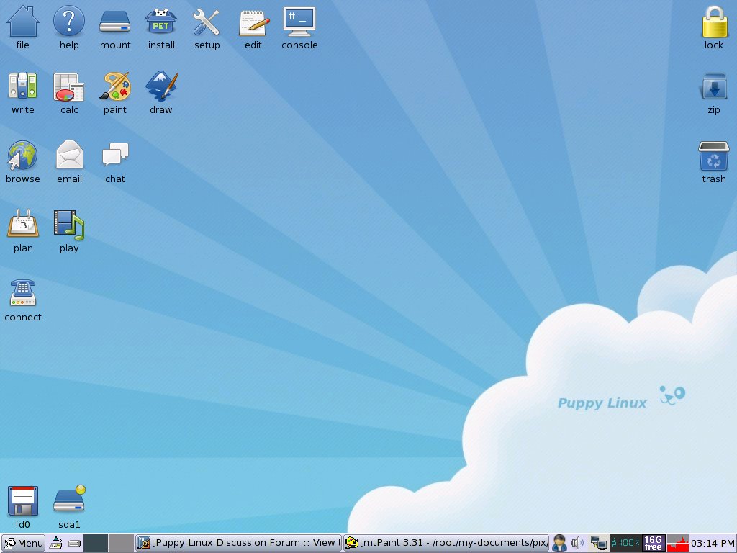This screenshot has height=553, width=737.
Task: Launch the paint application
Action: (x=114, y=86)
